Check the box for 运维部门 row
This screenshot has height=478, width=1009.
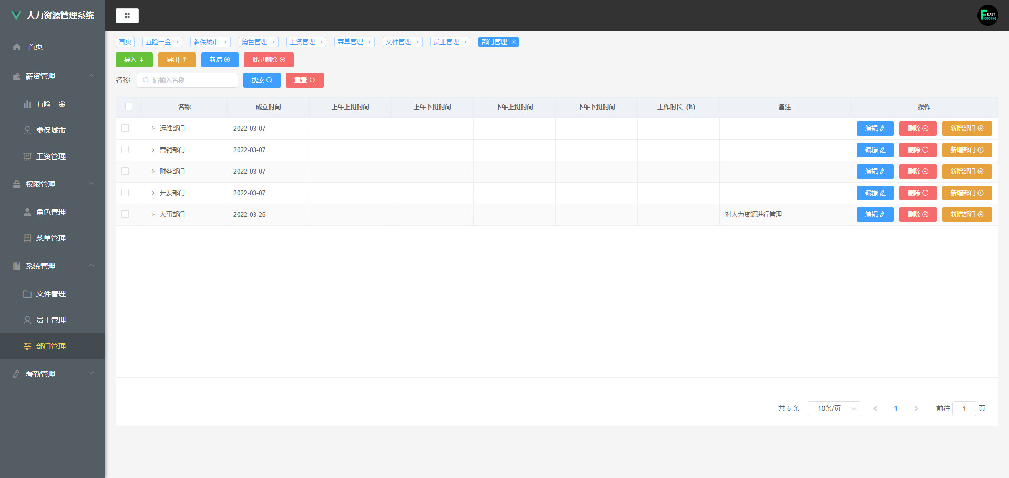[x=125, y=128]
